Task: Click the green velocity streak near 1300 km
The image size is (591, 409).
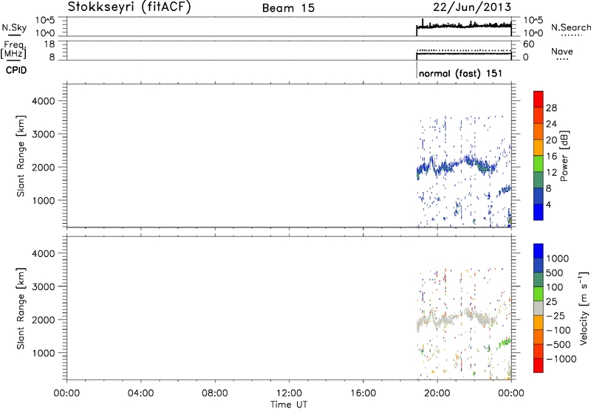Action: [505, 343]
